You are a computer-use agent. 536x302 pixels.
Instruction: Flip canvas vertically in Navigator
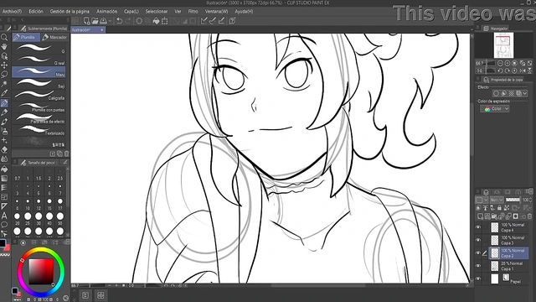coord(529,70)
